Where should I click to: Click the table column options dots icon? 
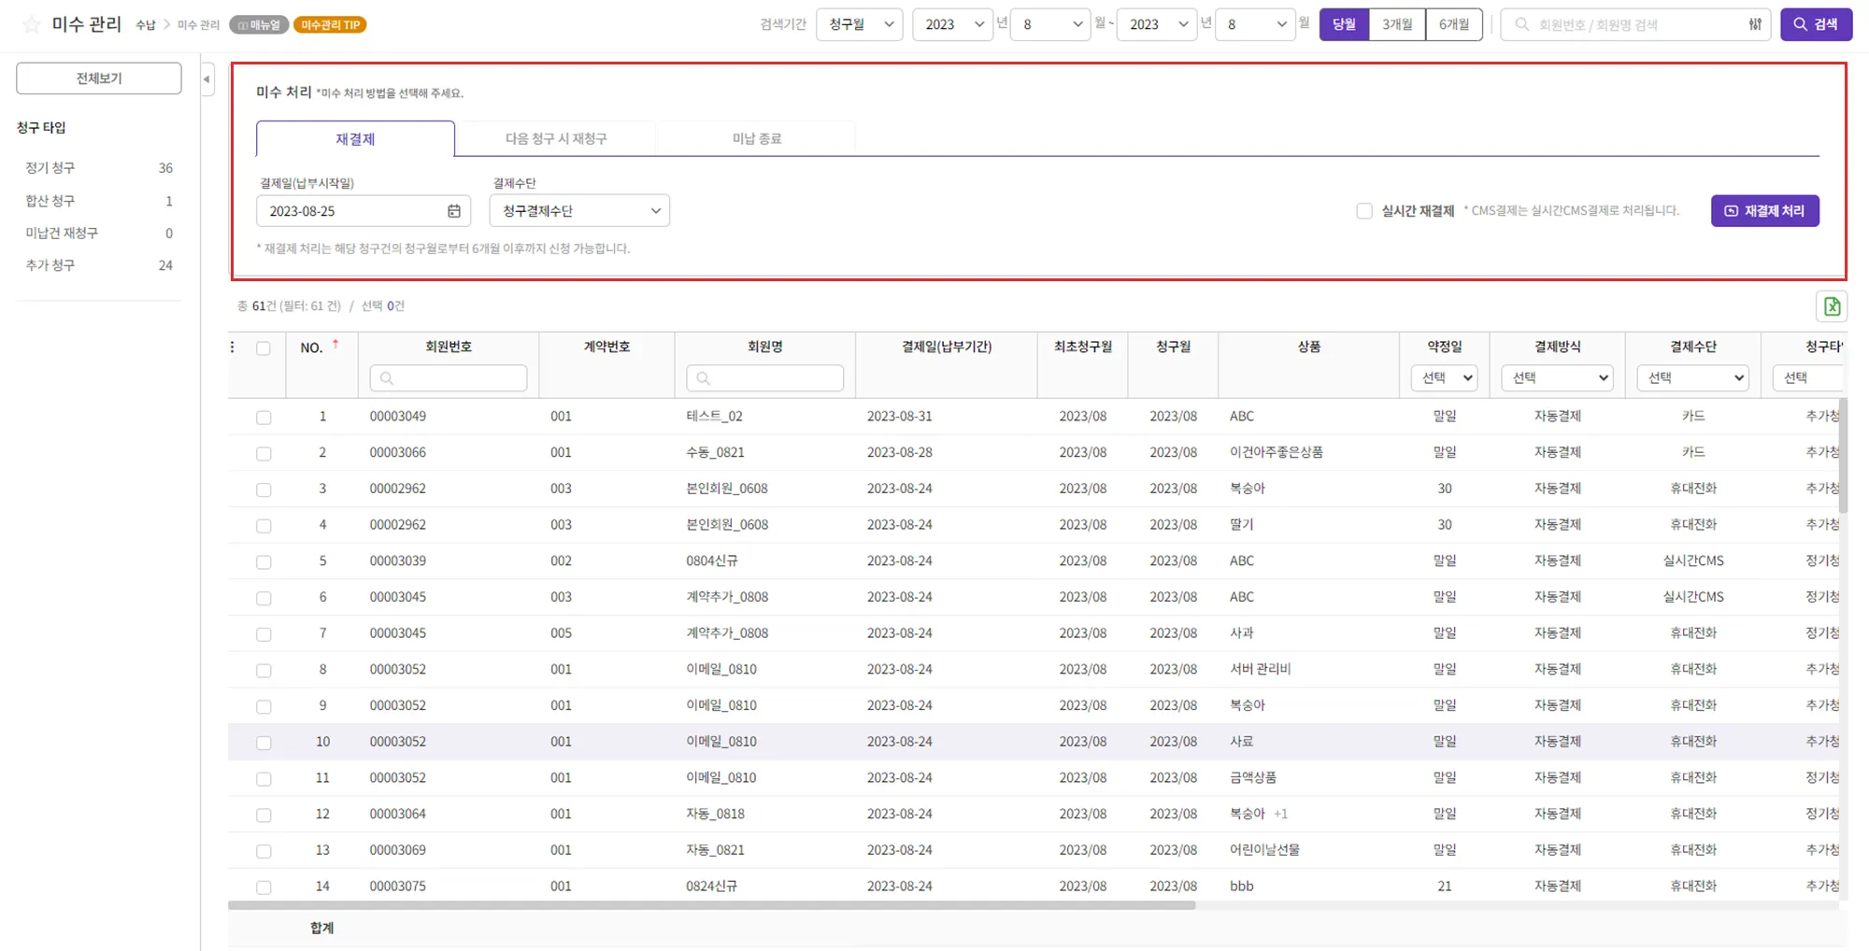pyautogui.click(x=233, y=348)
